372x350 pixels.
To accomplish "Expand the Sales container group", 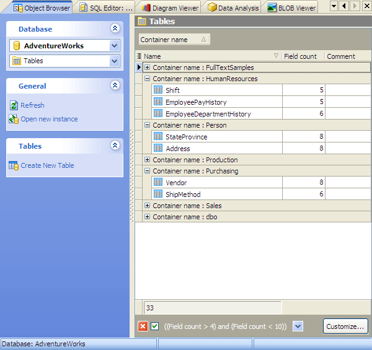I will pyautogui.click(x=148, y=206).
